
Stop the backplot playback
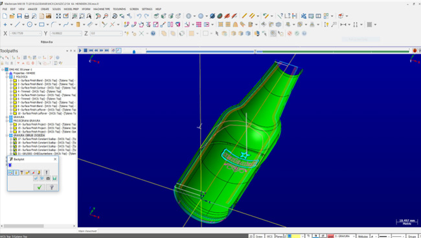85,50
